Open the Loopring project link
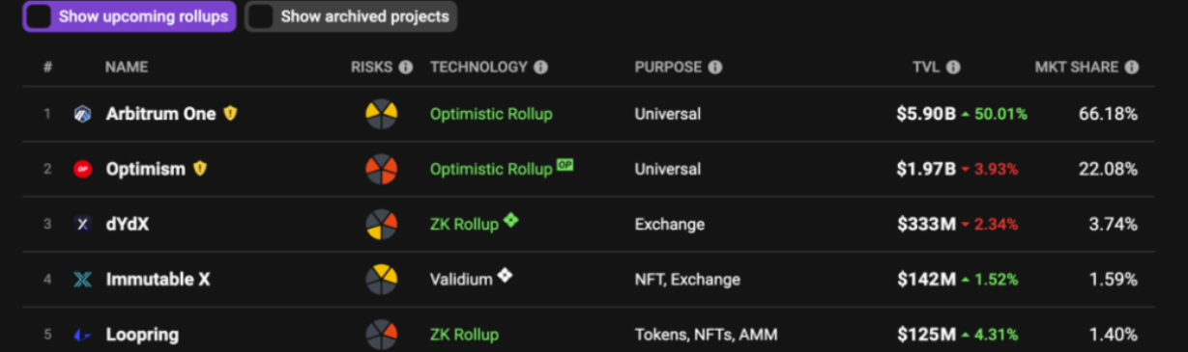This screenshot has width=1188, height=352. (142, 335)
